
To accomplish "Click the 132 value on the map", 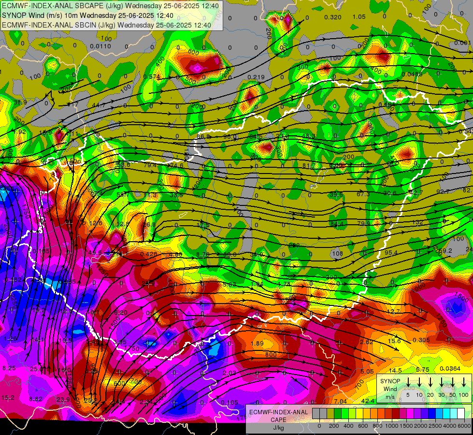I will [417, 222].
